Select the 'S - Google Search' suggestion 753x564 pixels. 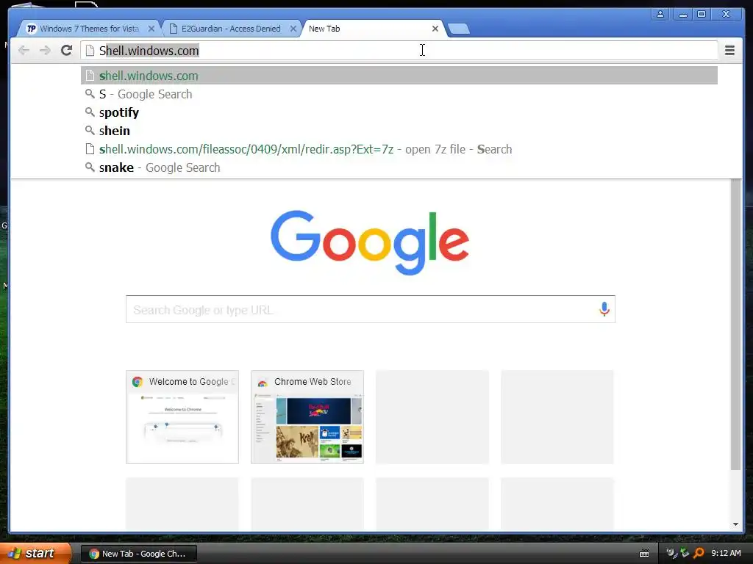pyautogui.click(x=399, y=94)
